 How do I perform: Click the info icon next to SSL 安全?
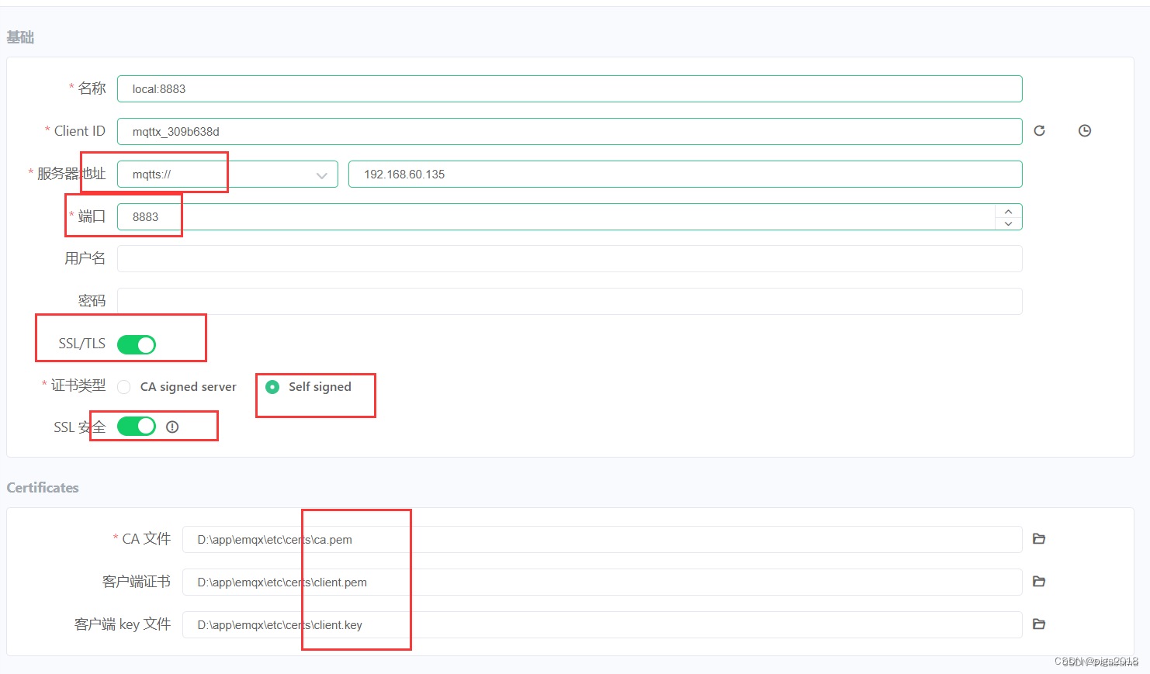point(172,426)
